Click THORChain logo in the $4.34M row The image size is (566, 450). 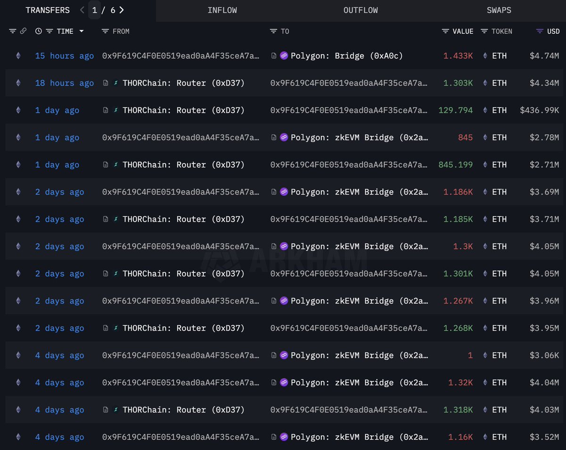116,83
